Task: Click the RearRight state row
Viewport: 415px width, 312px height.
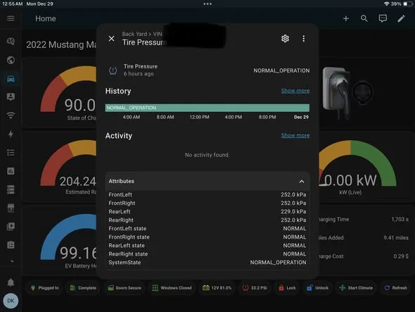Action: coord(207,254)
